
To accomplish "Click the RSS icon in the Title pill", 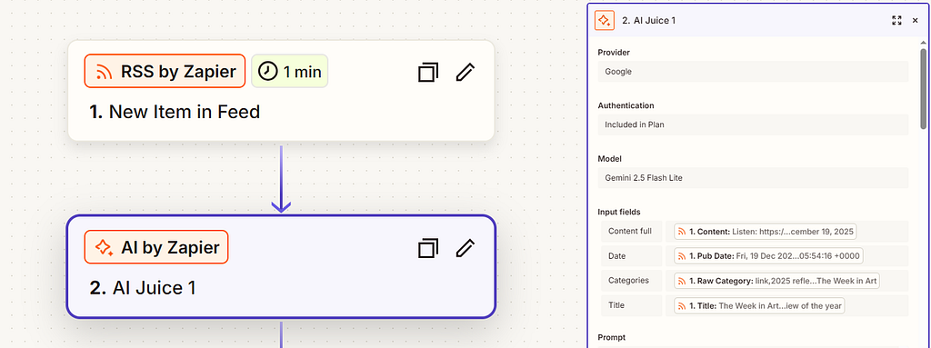I will click(x=682, y=306).
